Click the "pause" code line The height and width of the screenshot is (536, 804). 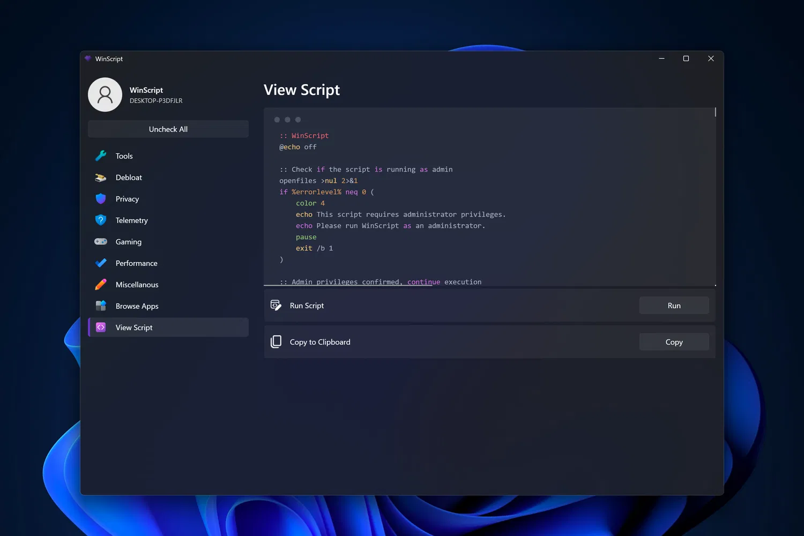(x=306, y=237)
